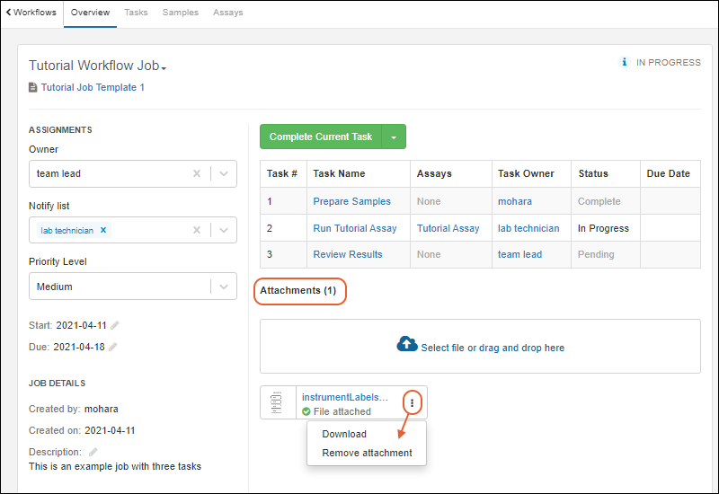Click the pencil icon next to Start date
Image resolution: width=719 pixels, height=494 pixels.
click(114, 325)
